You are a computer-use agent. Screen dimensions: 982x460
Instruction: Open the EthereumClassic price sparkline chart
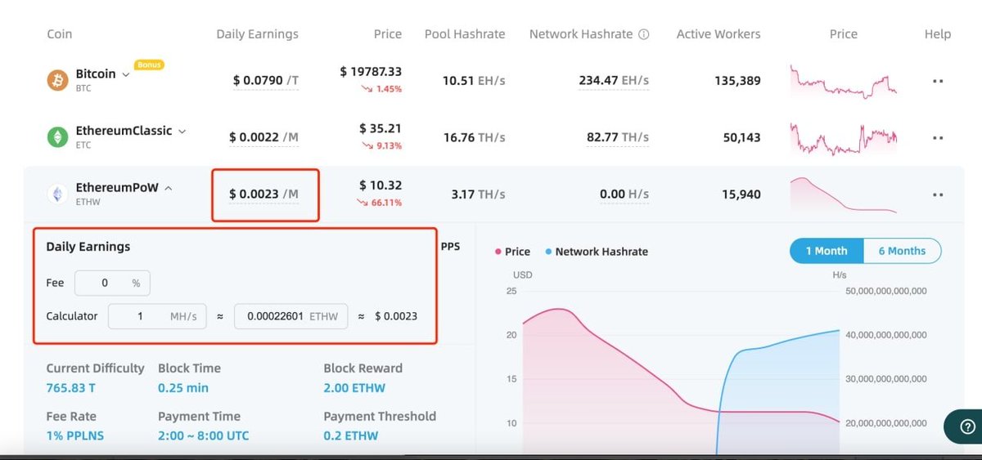coord(843,139)
